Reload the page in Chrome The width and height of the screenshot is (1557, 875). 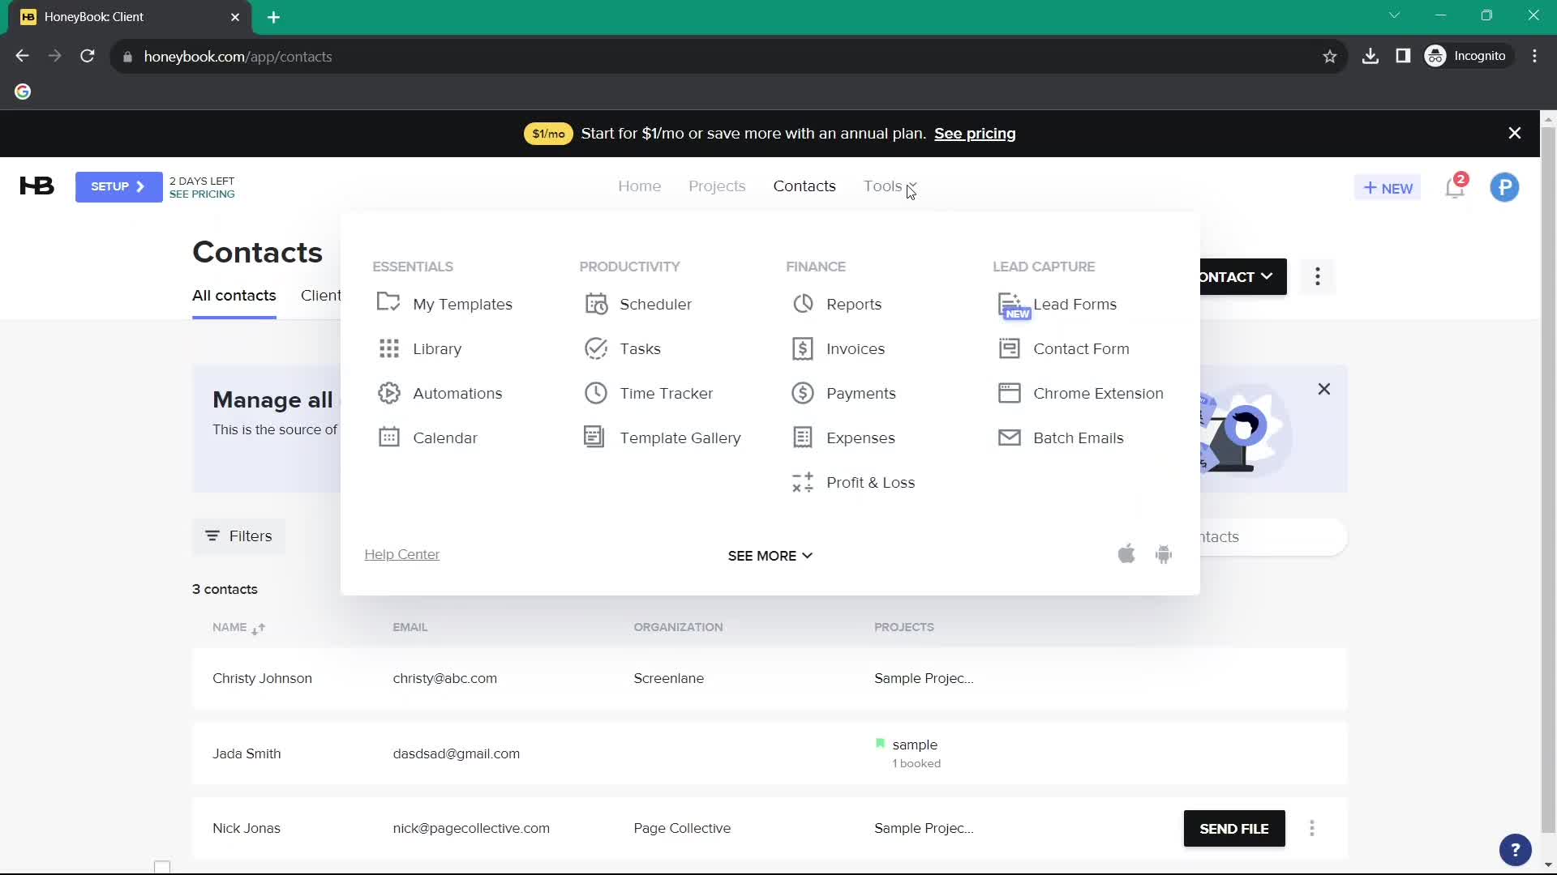tap(88, 56)
